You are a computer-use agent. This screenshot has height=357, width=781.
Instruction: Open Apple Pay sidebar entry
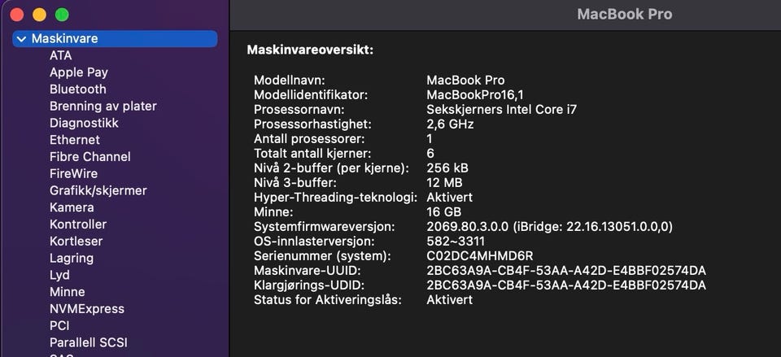click(x=78, y=72)
